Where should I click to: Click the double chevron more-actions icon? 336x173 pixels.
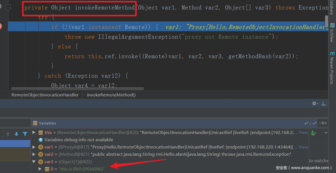click(x=326, y=133)
